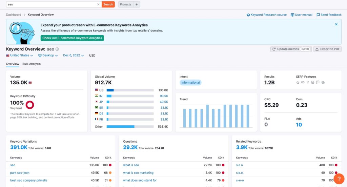Click the JP country link in Global Volume

(x=101, y=102)
